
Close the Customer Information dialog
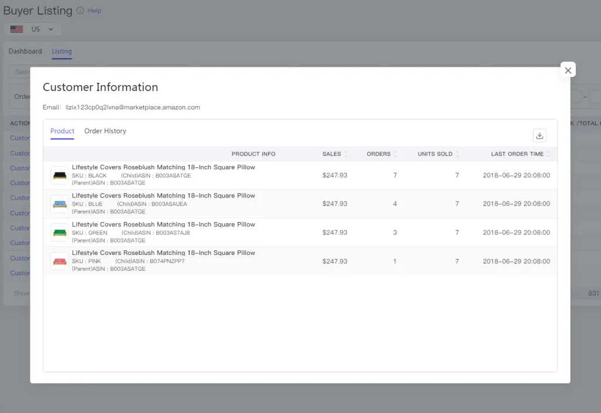point(568,69)
